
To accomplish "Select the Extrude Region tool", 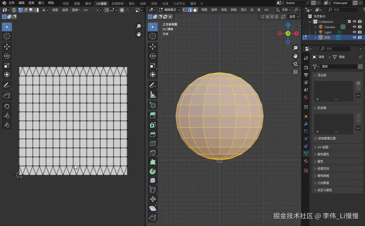I will (153, 115).
